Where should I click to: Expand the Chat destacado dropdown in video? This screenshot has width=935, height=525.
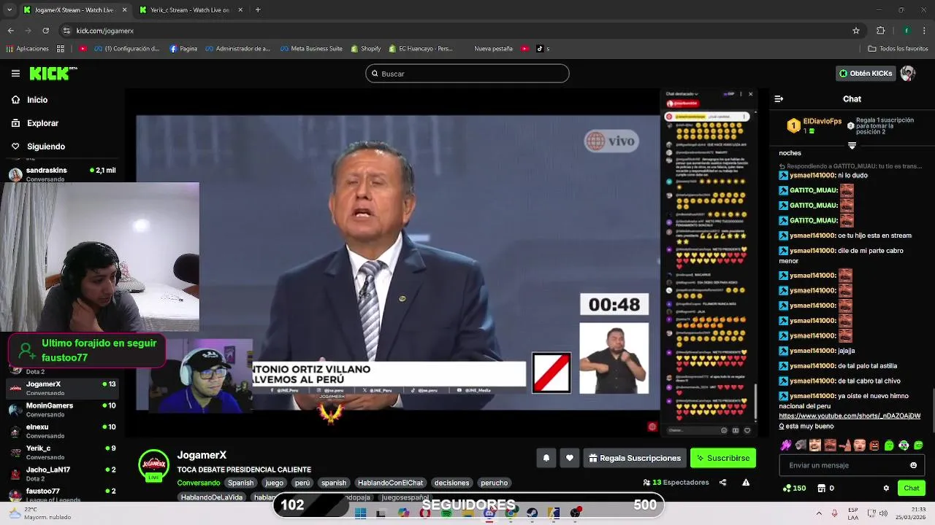[x=682, y=94]
